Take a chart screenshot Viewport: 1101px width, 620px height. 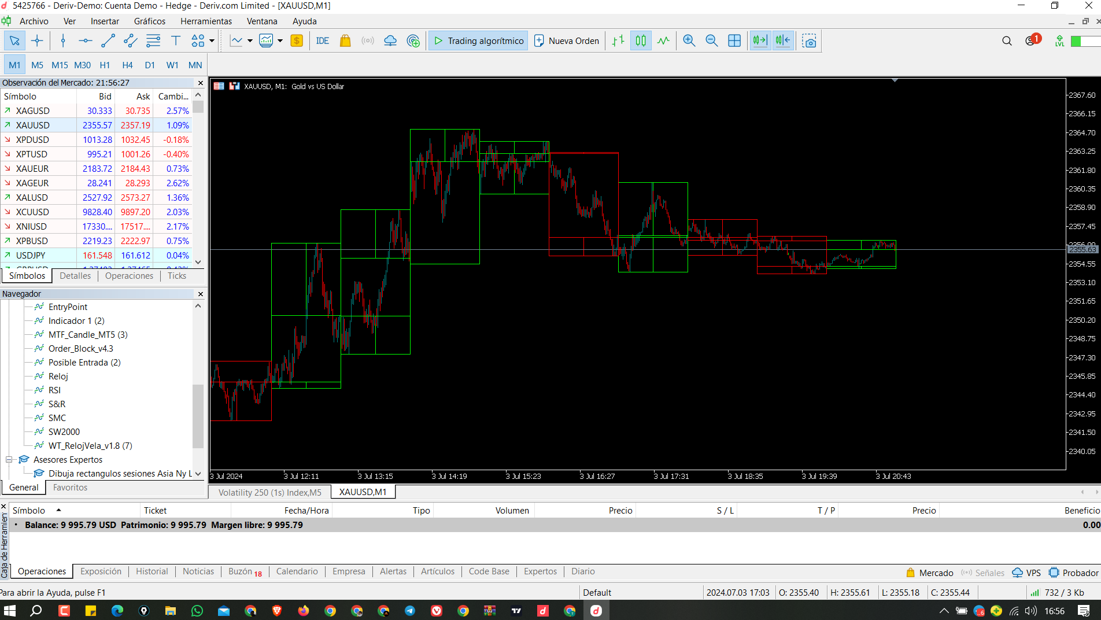click(x=809, y=40)
